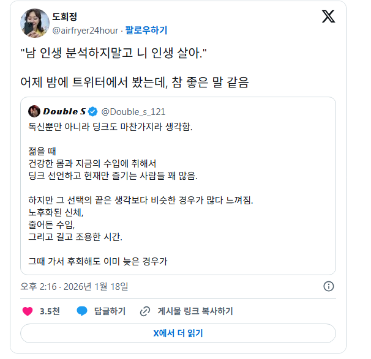Screen dimensions: 371x359
Task: Click the blue verified badge beside Double S
Action: coord(93,111)
